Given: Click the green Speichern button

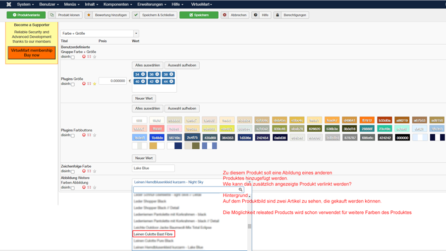Looking at the screenshot, I should 199,15.
